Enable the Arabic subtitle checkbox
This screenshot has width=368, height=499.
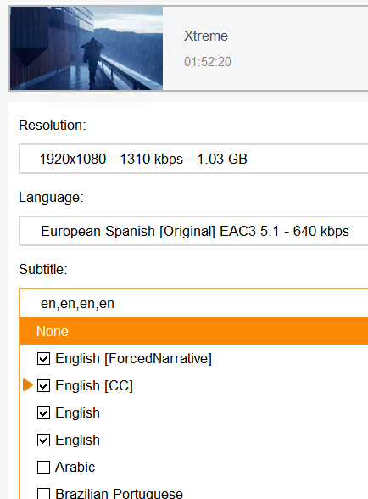click(x=43, y=467)
